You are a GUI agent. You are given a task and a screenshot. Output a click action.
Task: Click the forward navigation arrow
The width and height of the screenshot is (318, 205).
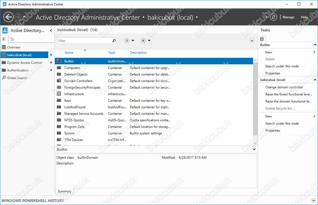(18, 17)
